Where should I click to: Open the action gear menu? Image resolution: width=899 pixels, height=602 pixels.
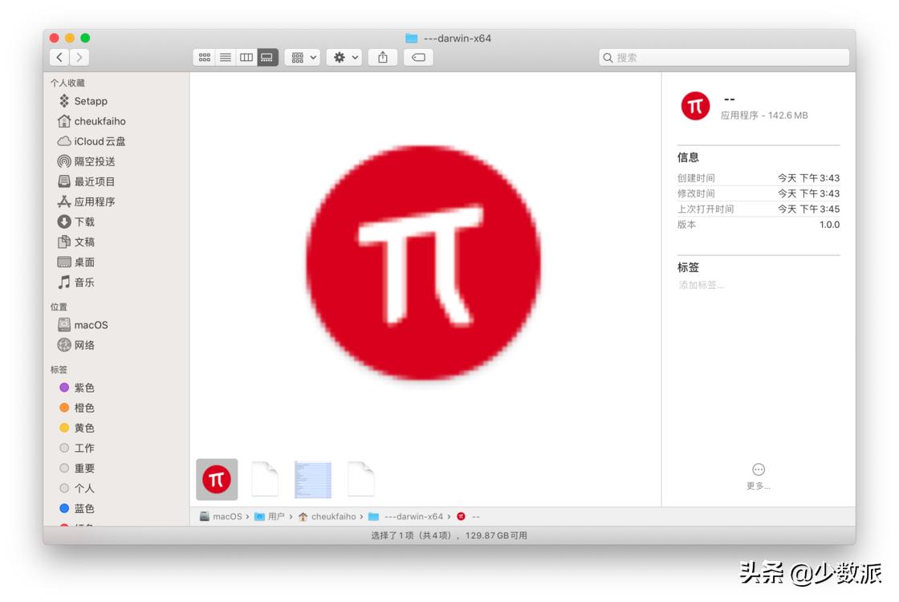coord(344,57)
